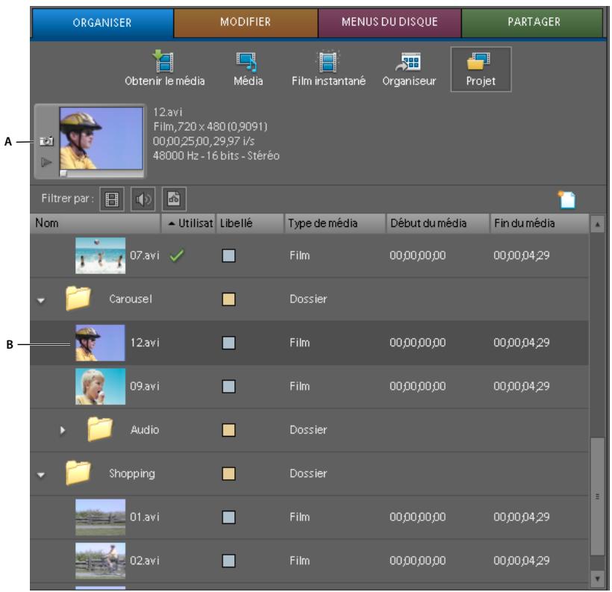This screenshot has width=612, height=592.
Task: Toggle the audio filter button
Action: (143, 199)
